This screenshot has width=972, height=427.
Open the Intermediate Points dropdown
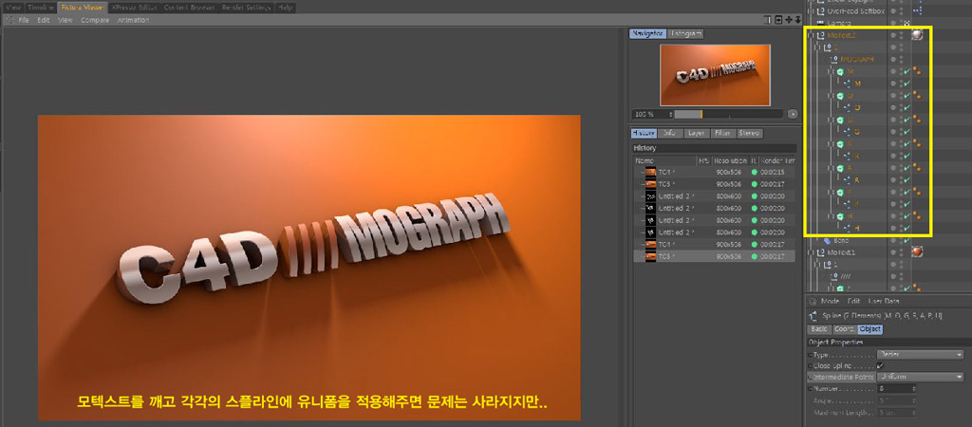point(920,377)
